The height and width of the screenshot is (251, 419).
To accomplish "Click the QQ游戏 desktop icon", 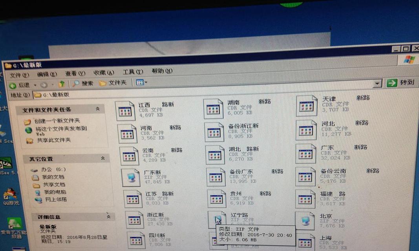I will click(x=11, y=197).
